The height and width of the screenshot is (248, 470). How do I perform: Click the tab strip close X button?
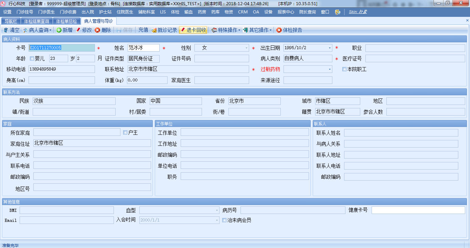[467, 21]
